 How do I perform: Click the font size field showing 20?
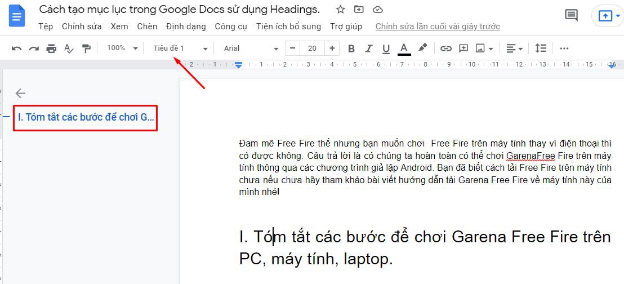[x=312, y=48]
